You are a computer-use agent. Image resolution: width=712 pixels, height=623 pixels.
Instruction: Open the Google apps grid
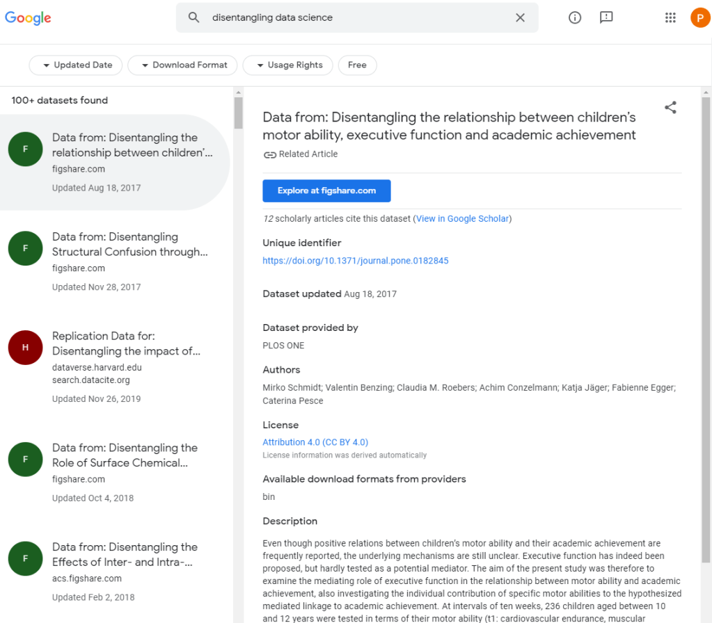click(x=670, y=18)
